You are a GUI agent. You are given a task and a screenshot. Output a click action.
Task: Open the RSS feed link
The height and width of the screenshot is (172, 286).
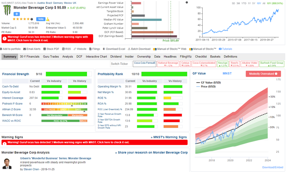click(x=66, y=49)
